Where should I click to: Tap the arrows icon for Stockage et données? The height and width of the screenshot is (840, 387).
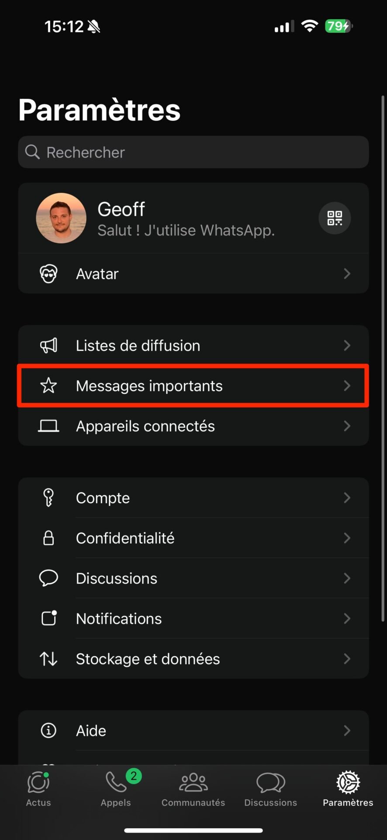click(x=48, y=659)
